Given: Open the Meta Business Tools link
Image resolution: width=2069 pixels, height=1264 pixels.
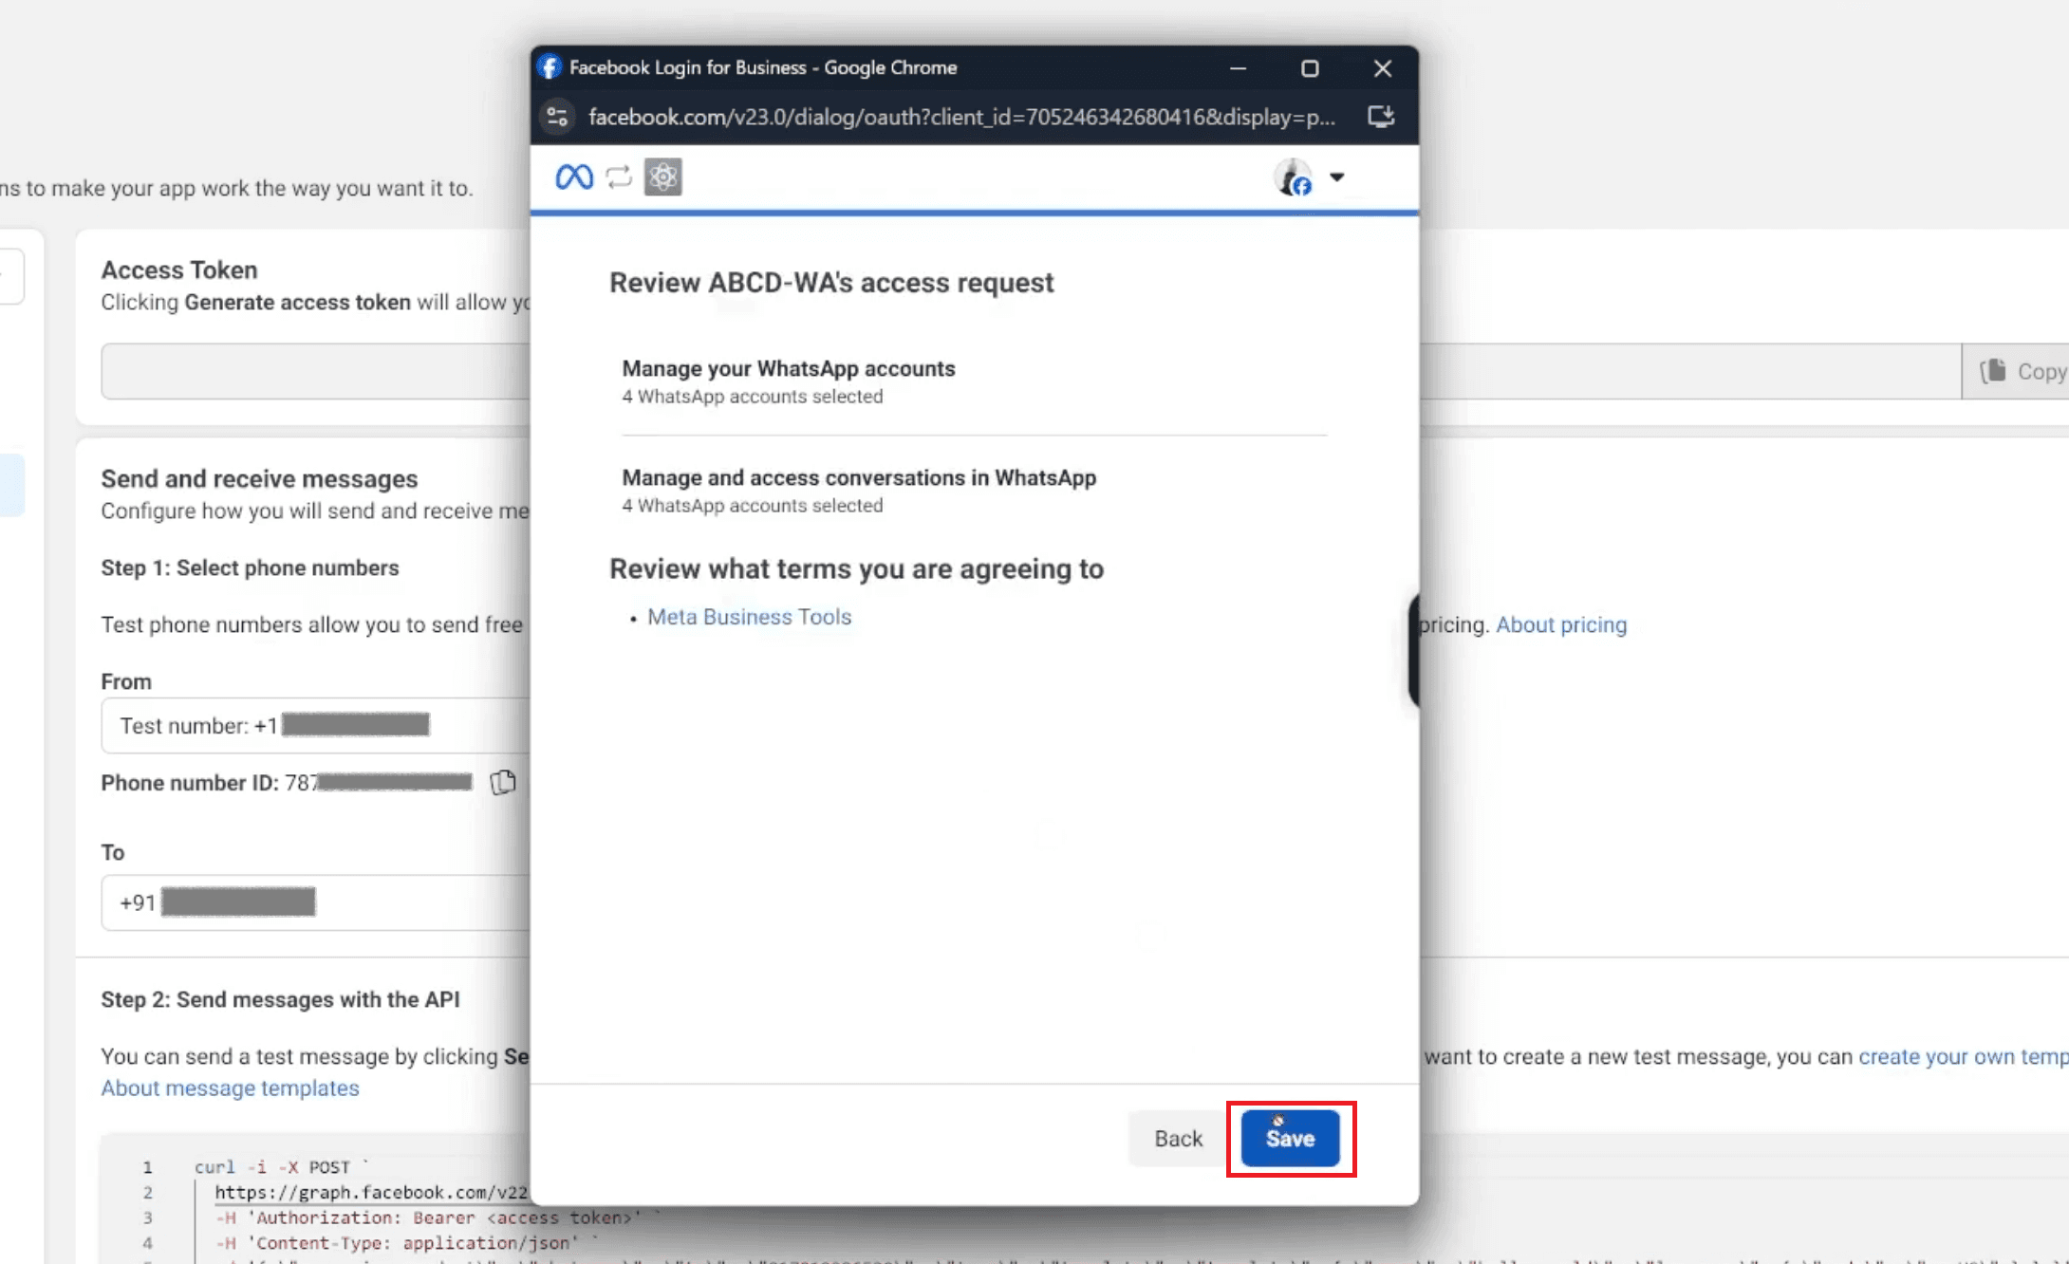Looking at the screenshot, I should point(749,617).
